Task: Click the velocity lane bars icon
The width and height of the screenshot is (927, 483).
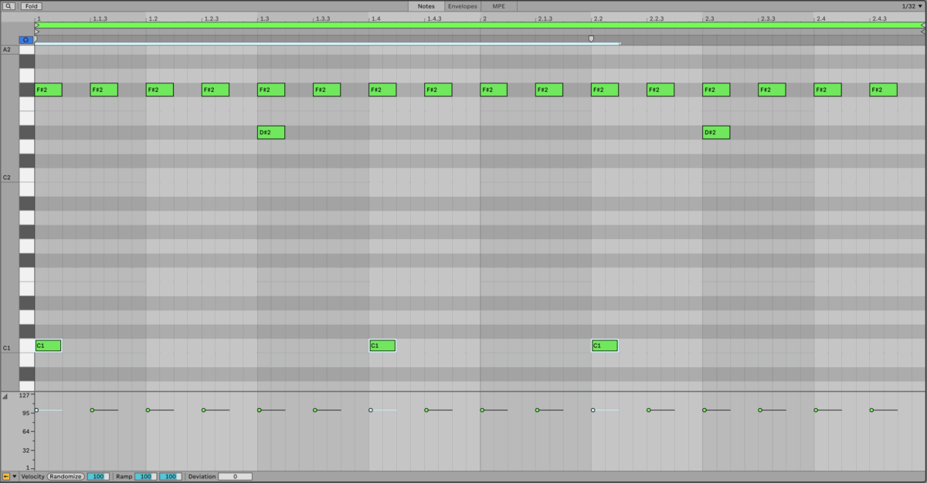Action: (x=5, y=397)
